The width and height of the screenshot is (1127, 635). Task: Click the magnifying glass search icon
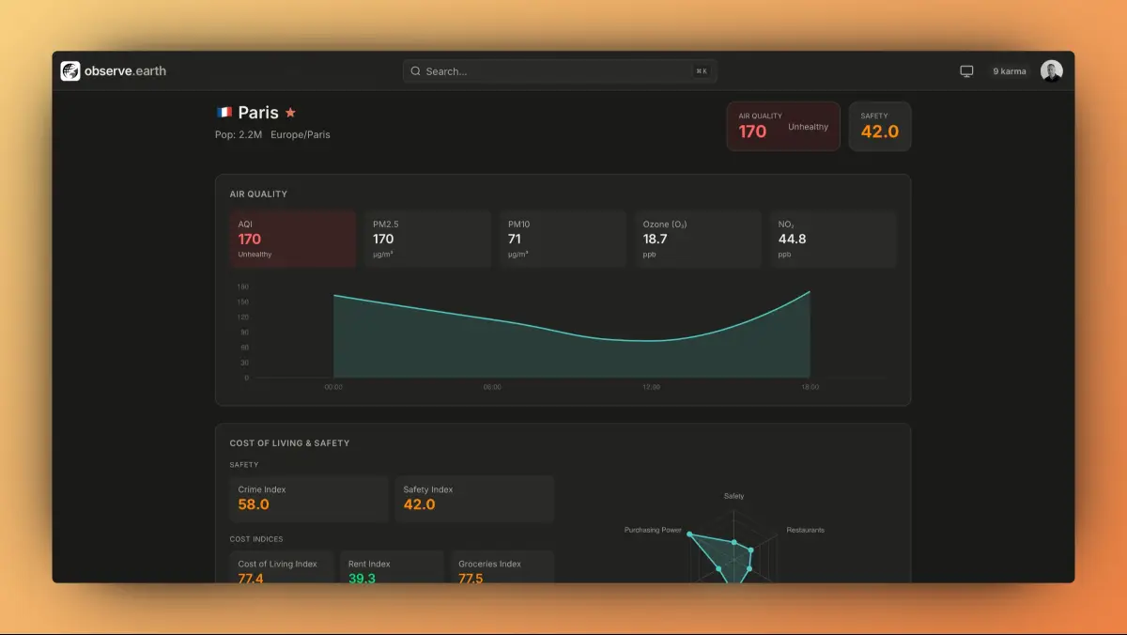coord(415,71)
